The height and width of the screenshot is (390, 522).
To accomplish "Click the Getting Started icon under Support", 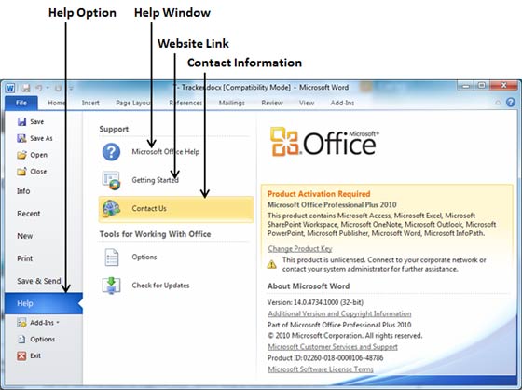I will [x=112, y=180].
